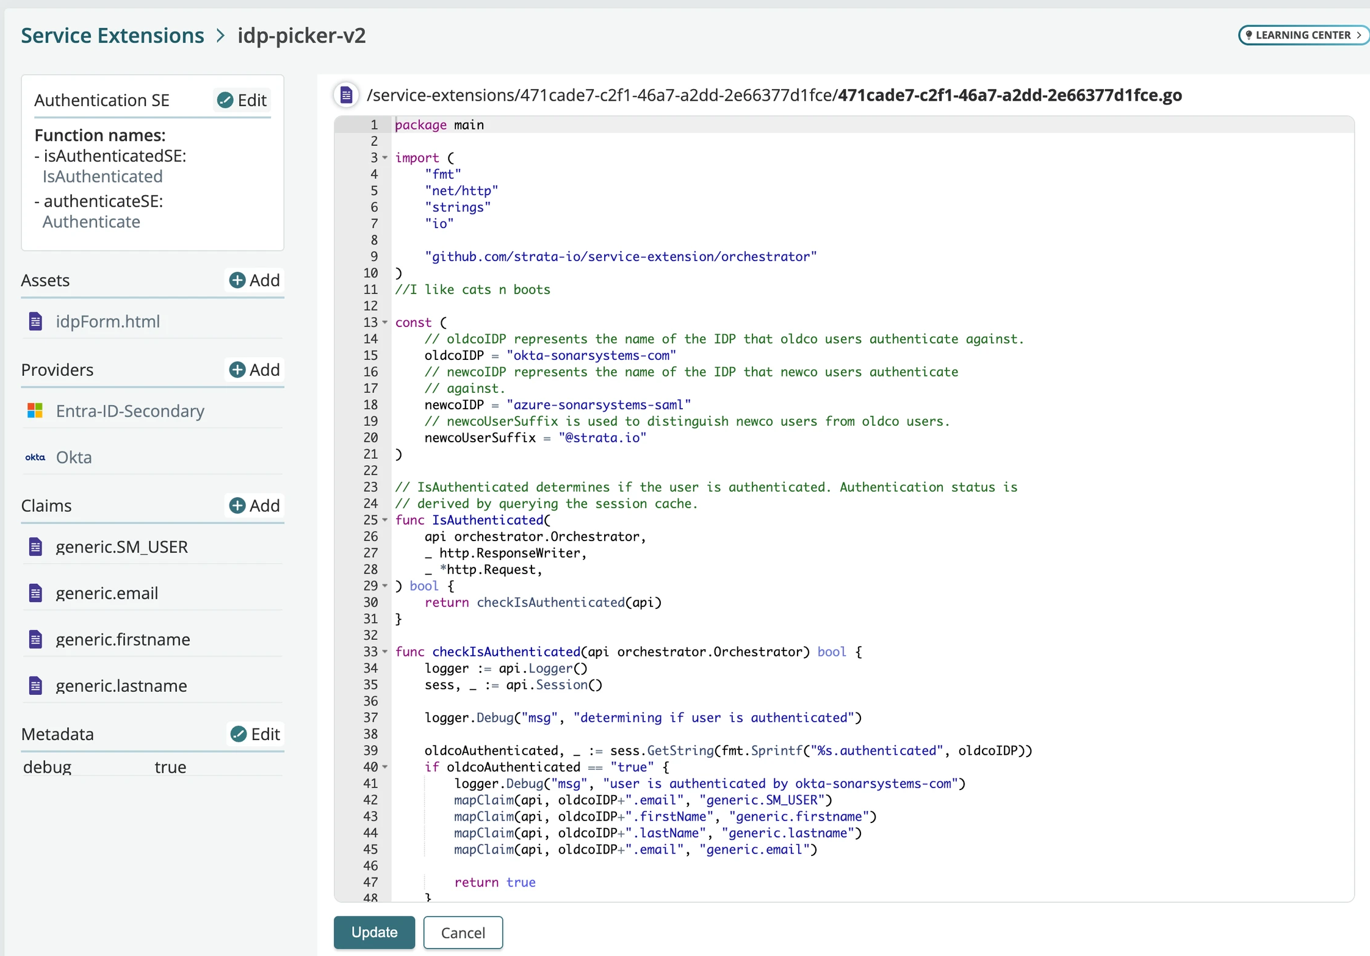Viewport: 1370px width, 956px height.
Task: Click the github.com/strata-io import string
Action: pyautogui.click(x=621, y=256)
